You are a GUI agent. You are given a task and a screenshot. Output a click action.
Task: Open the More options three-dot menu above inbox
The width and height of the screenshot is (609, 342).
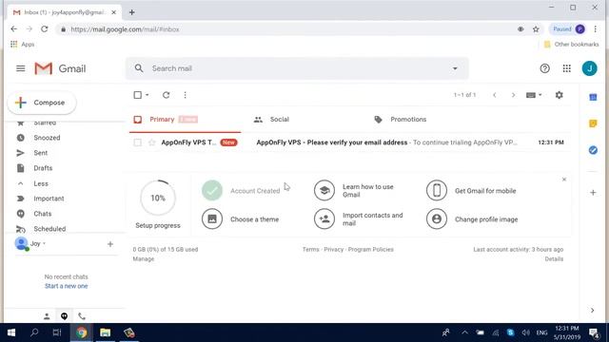(x=185, y=95)
